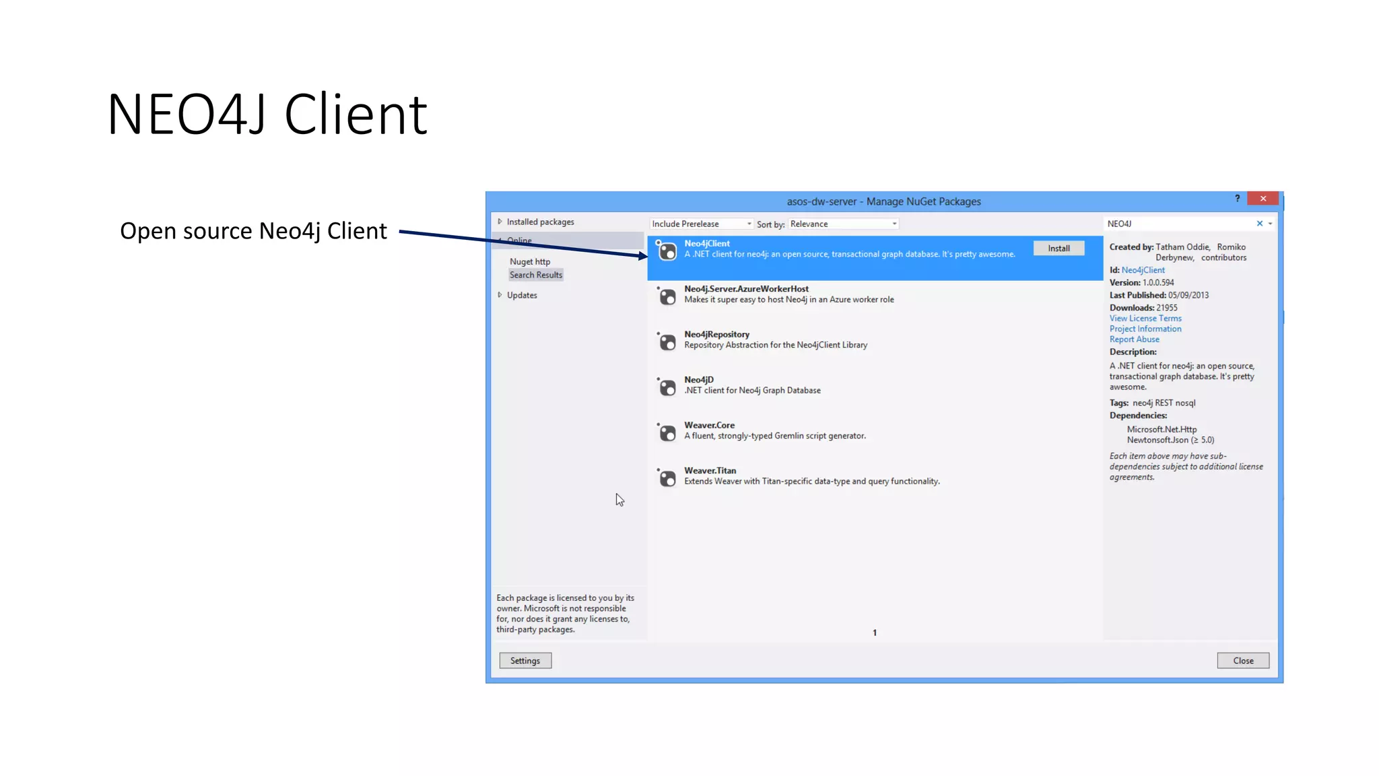Click the Weaver.Core package icon
The image size is (1379, 776).
[x=667, y=433]
